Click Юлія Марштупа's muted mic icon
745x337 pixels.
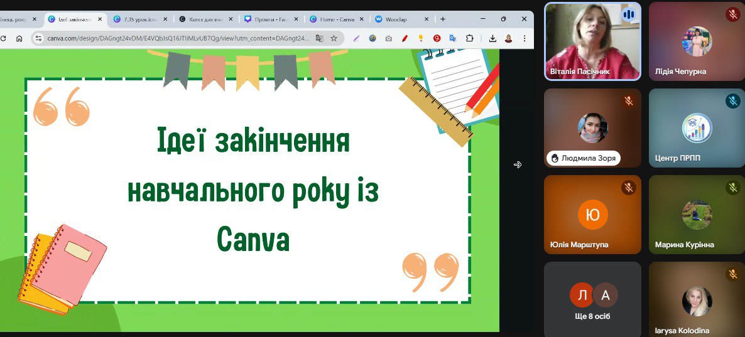(629, 188)
